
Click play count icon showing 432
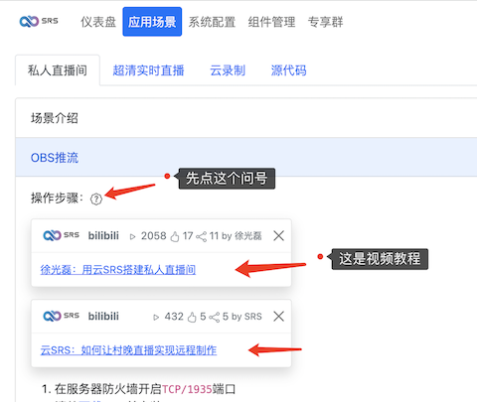coord(156,317)
